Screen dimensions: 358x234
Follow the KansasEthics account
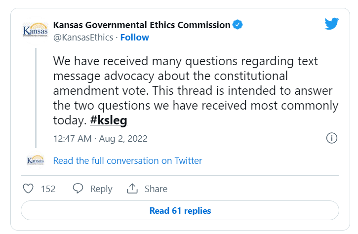[134, 38]
